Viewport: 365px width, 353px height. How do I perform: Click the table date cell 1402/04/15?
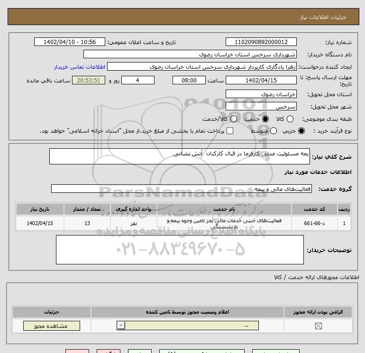click(x=40, y=223)
